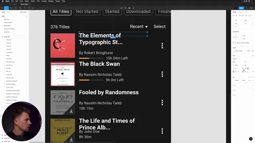255x143 pixels.
Task: Add a new fill with plus icon
Action: click(x=253, y=77)
